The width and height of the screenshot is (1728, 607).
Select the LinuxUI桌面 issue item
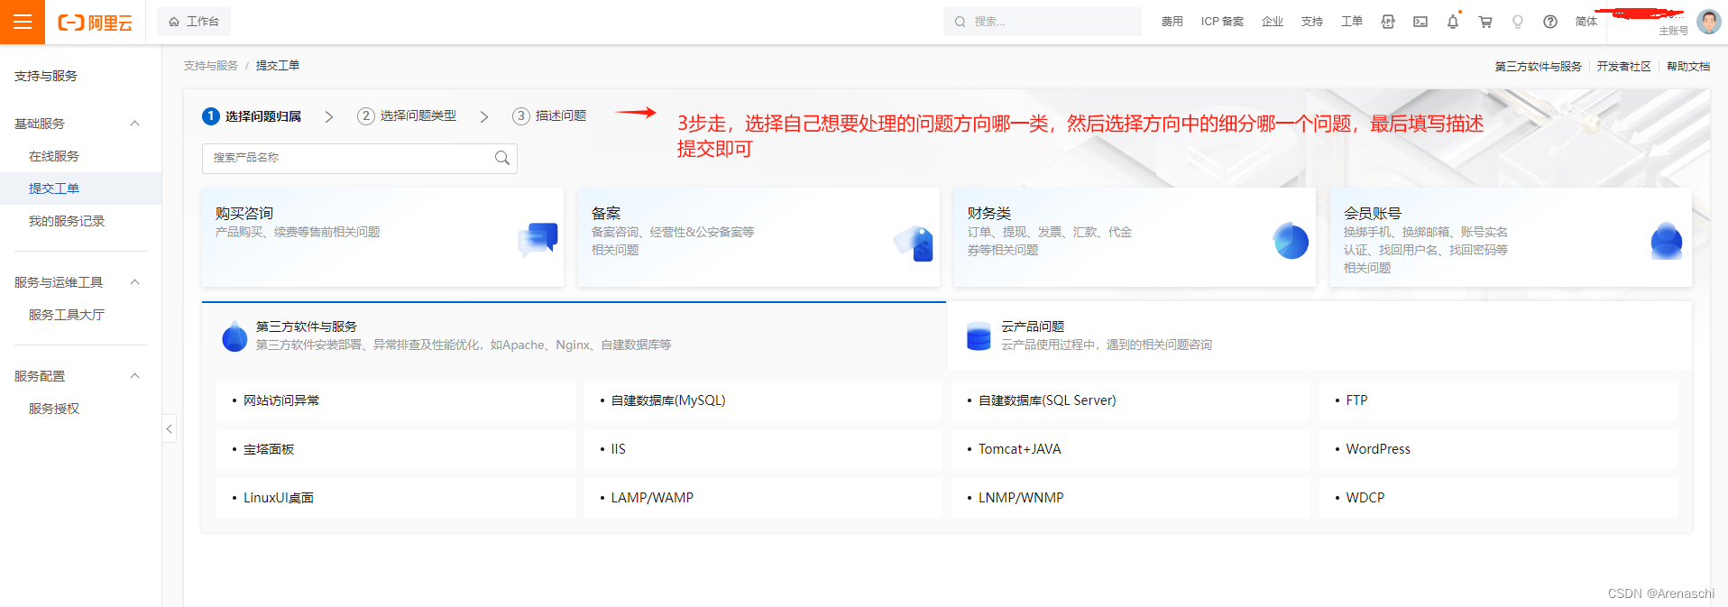pos(396,498)
